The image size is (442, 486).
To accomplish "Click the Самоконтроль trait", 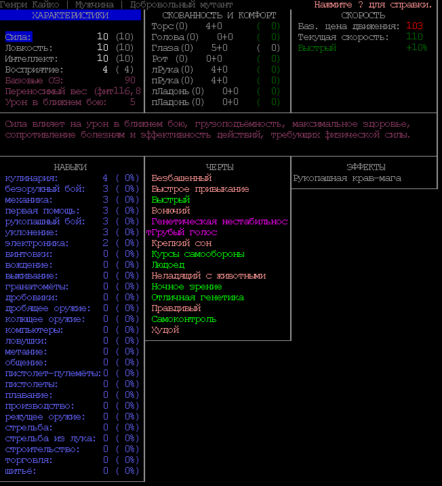I will 184,319.
